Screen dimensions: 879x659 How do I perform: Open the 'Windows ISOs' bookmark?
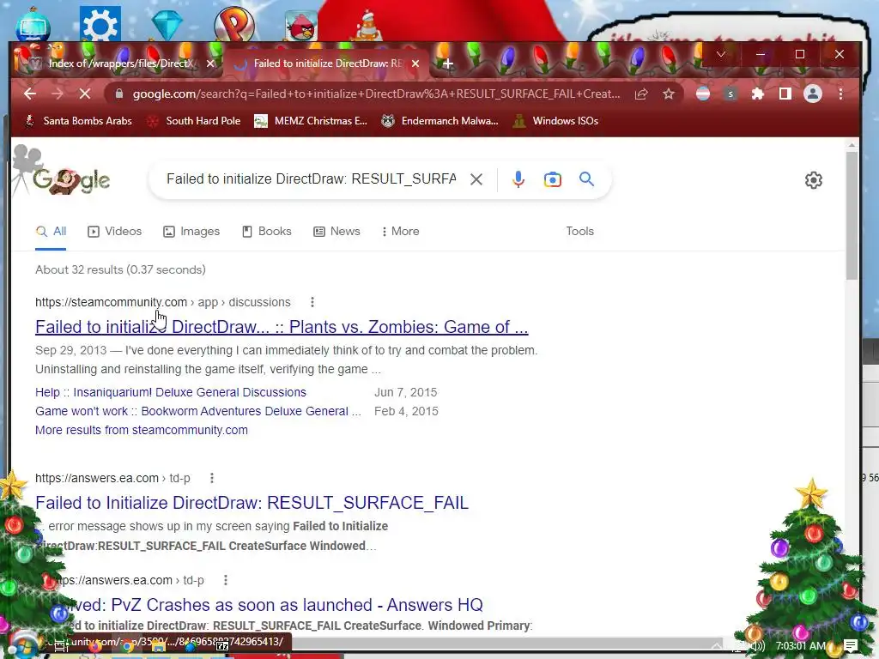[556, 121]
